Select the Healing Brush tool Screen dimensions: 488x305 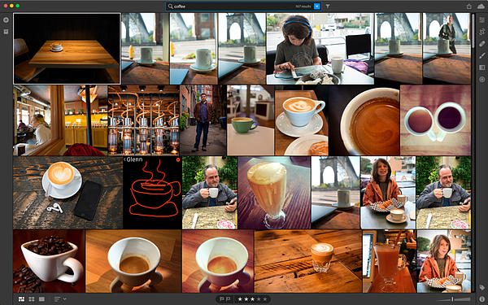click(x=481, y=44)
